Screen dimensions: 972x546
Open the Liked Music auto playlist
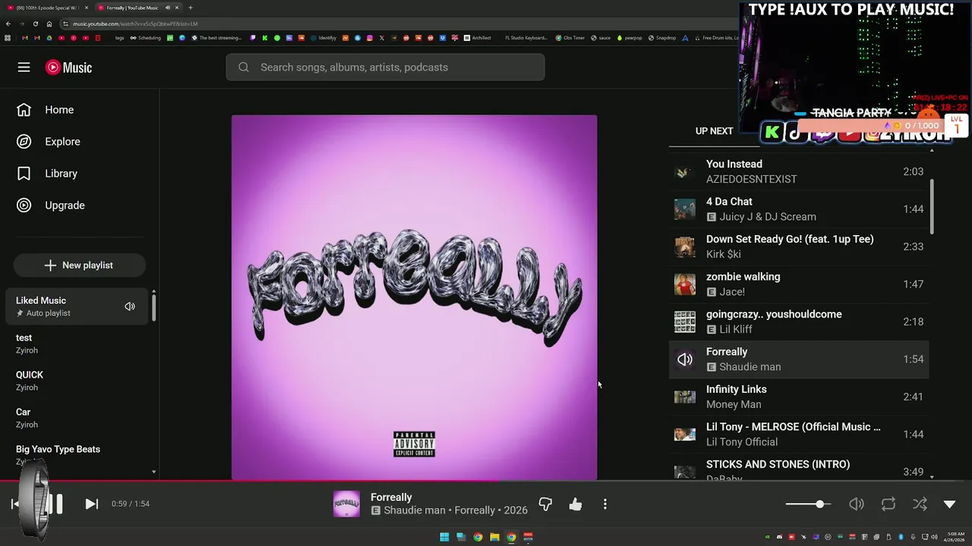tap(77, 306)
